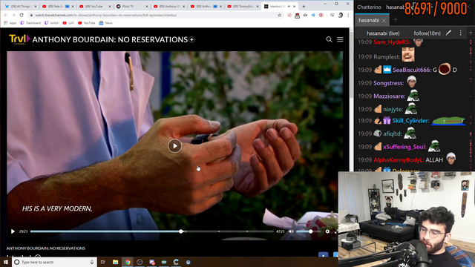Click the Chatterino pencil edit icon
This screenshot has height=267, width=475.
coord(448,33)
